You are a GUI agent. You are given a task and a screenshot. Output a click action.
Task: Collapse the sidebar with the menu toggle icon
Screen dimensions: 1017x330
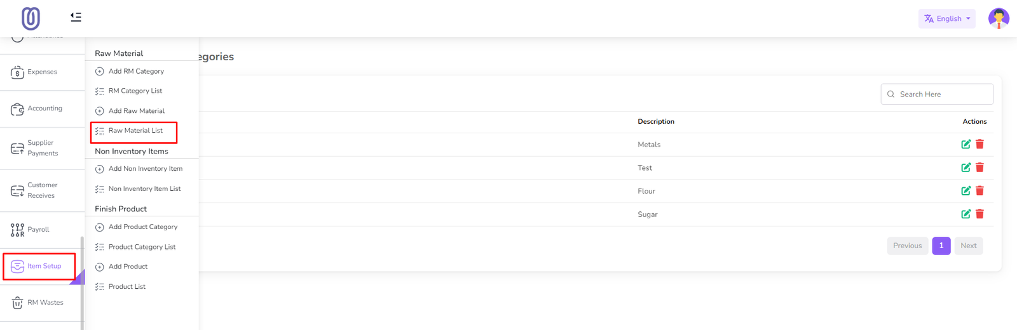(x=76, y=17)
